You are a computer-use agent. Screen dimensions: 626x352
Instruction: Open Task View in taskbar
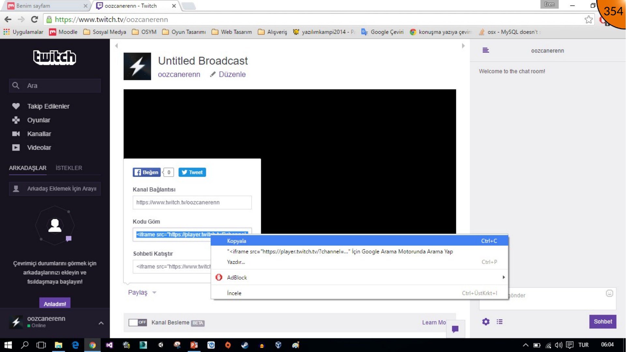point(41,345)
